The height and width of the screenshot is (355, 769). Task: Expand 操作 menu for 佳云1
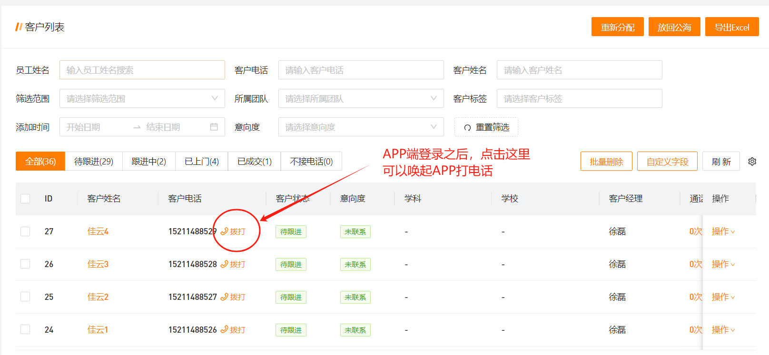coord(723,330)
